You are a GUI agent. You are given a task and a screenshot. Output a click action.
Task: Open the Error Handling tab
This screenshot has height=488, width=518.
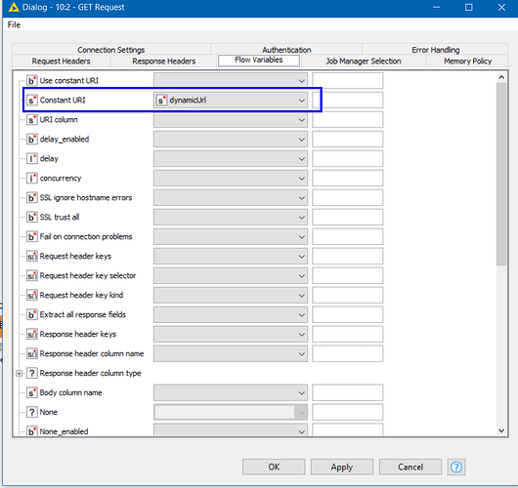(x=435, y=50)
